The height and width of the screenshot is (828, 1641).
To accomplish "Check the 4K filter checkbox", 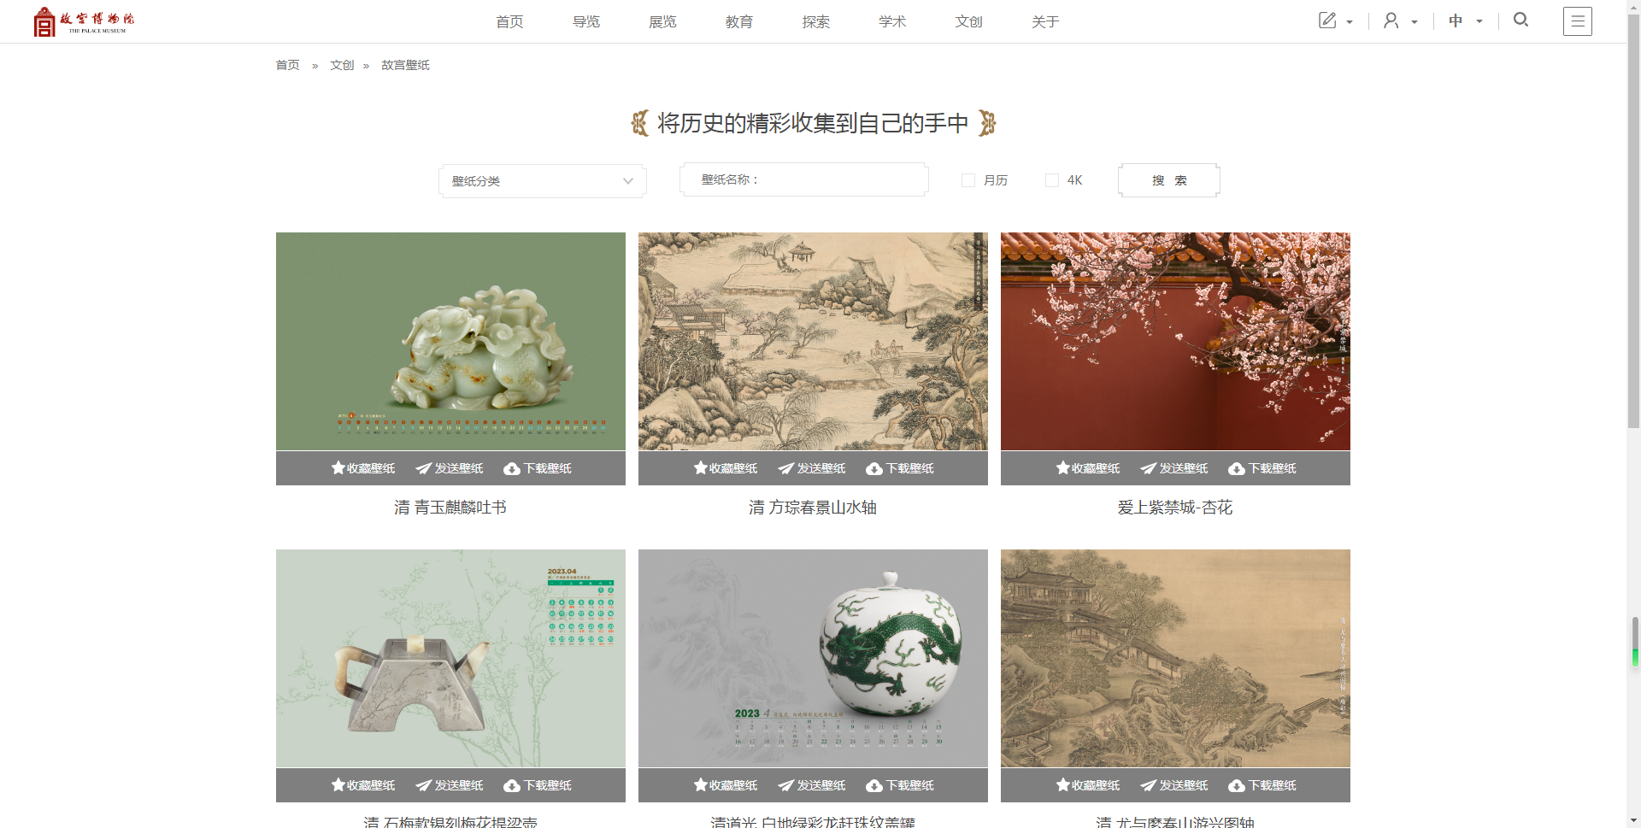I will click(1052, 180).
